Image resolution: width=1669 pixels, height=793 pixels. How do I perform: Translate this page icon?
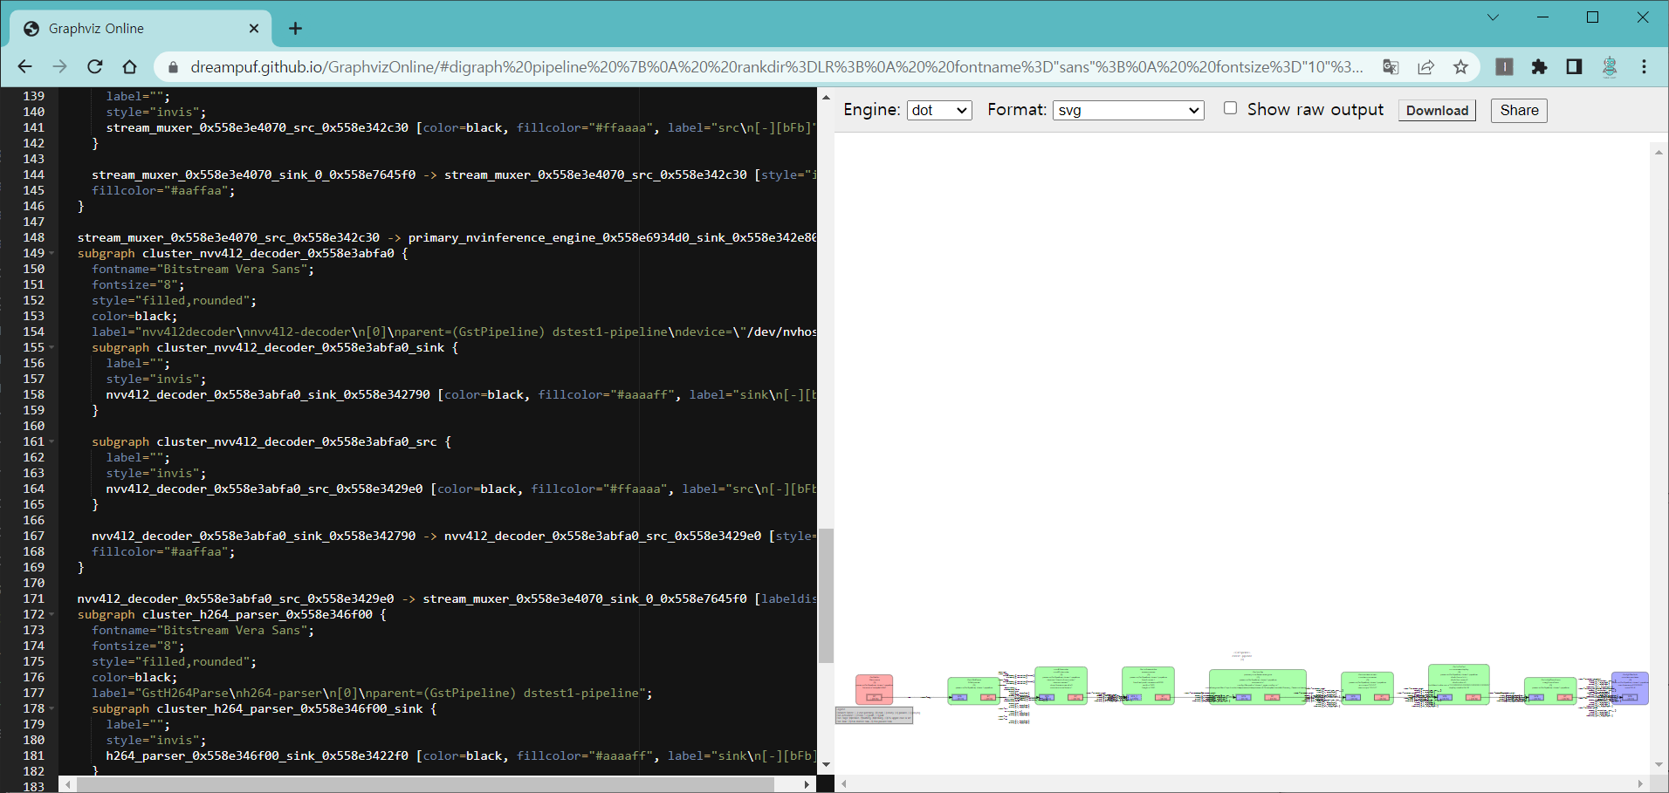pyautogui.click(x=1391, y=67)
